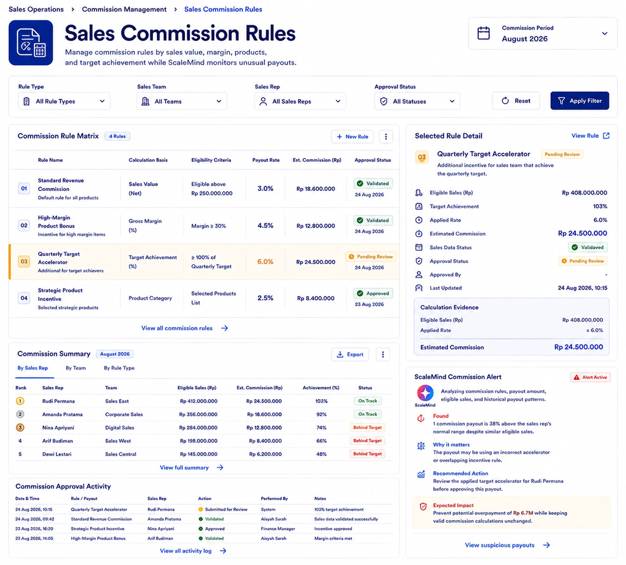Click the 6.0% payout rate in matrix

click(x=265, y=262)
